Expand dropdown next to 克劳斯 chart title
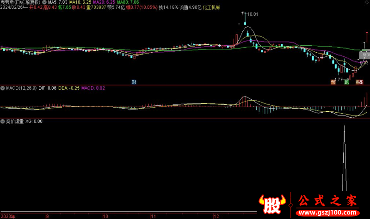Image resolution: width=370 pixels, height=219 pixels. pos(44,2)
